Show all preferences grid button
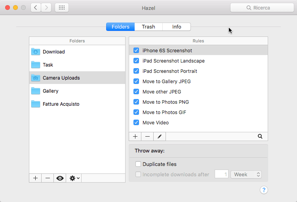The width and height of the screenshot is (297, 202). [62, 8]
